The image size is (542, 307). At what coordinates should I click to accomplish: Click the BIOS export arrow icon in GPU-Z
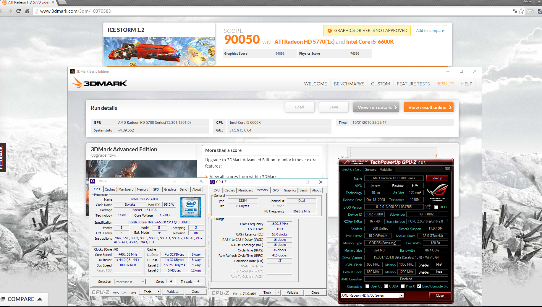click(x=428, y=207)
